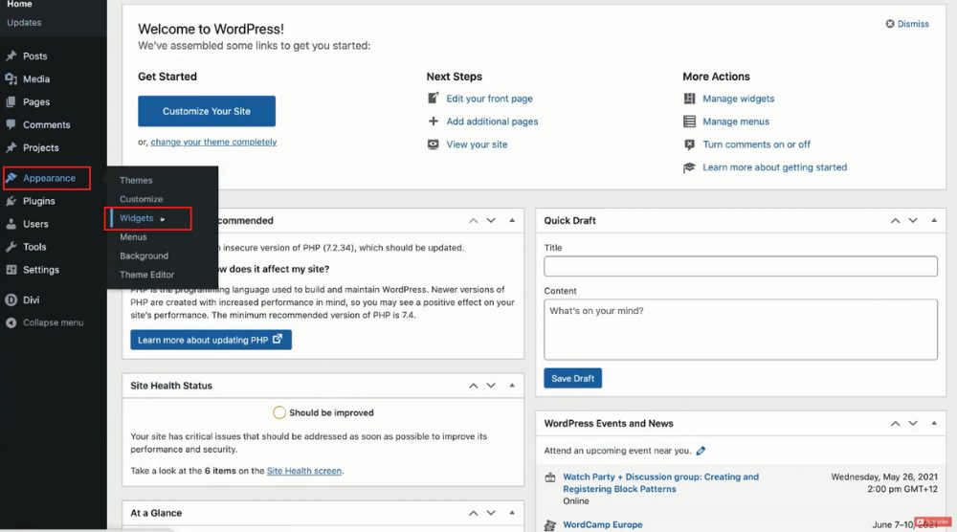
Task: Move WordPress Events and News panel up
Action: tap(895, 424)
